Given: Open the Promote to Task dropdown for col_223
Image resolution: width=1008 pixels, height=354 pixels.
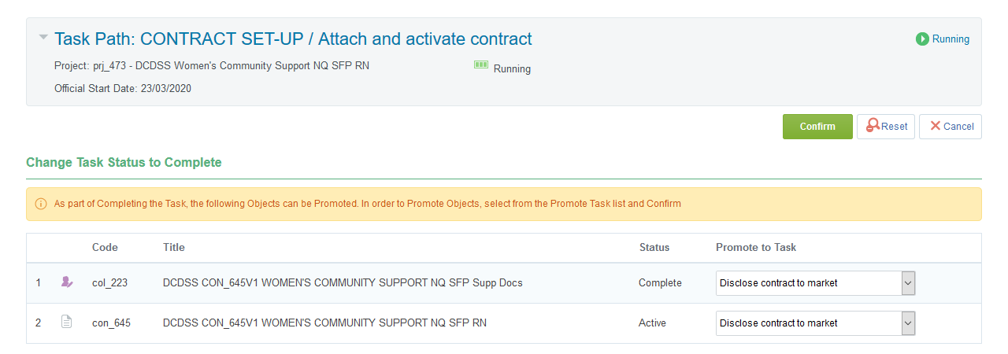Looking at the screenshot, I should 908,283.
